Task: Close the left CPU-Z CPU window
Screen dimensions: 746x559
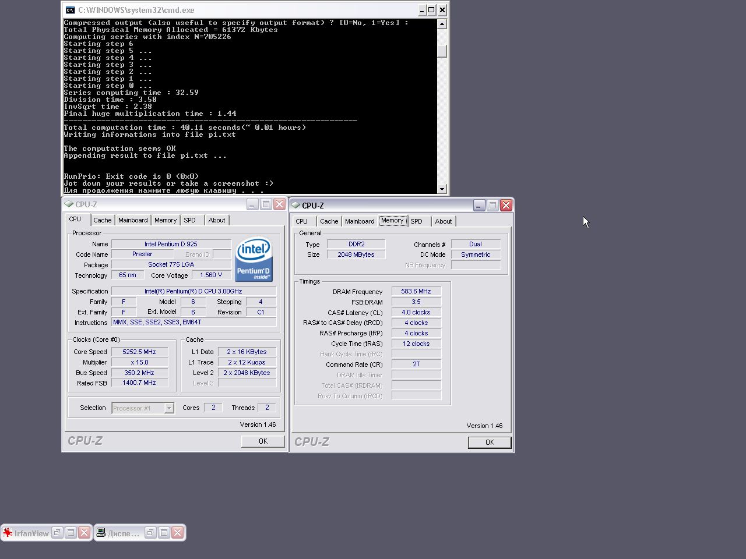Action: (279, 204)
